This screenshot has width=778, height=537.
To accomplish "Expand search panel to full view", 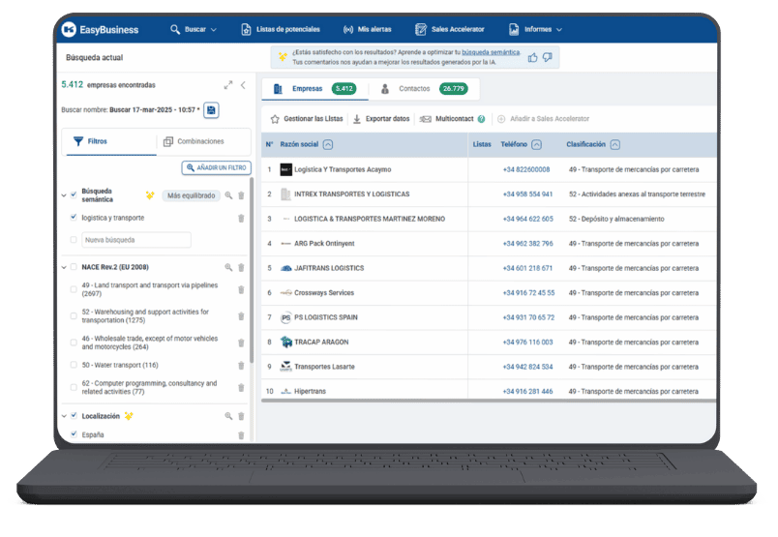I will click(x=228, y=85).
